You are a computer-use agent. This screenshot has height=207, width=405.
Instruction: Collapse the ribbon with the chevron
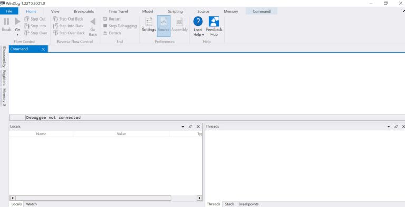tap(403, 11)
